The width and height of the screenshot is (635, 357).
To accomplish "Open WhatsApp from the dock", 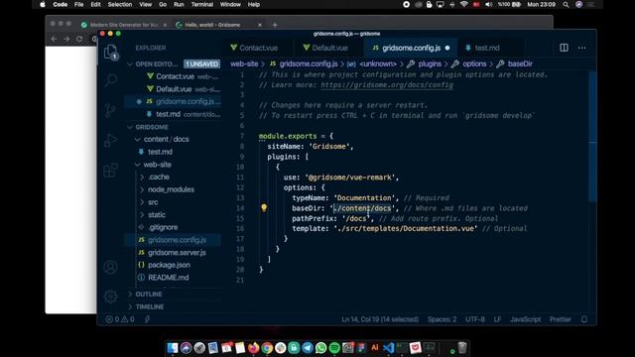I will coord(320,348).
